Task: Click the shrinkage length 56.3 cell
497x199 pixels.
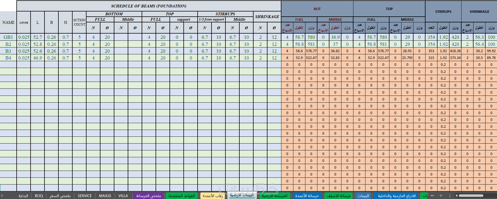Action: click(479, 37)
